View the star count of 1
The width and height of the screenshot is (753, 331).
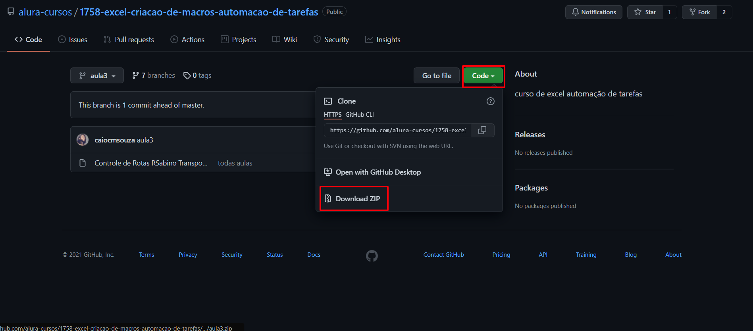point(670,12)
